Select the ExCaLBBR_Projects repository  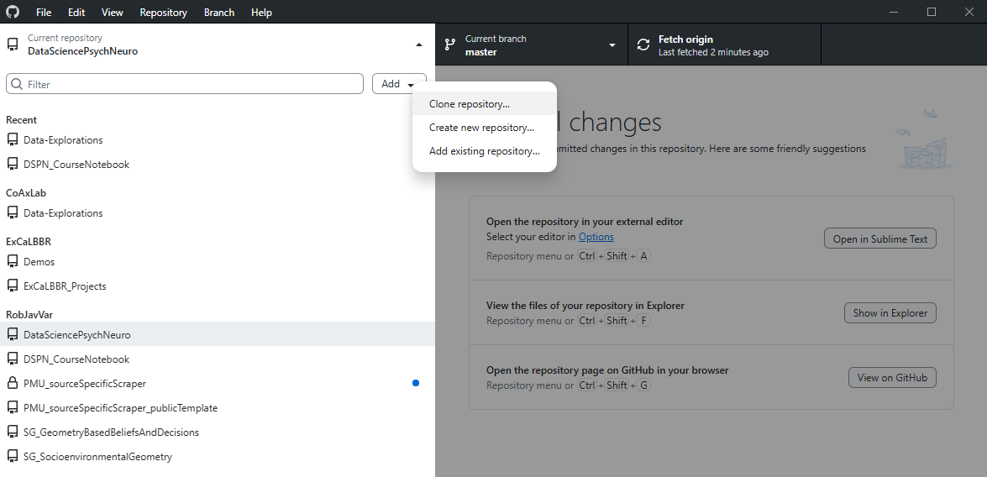(218, 286)
